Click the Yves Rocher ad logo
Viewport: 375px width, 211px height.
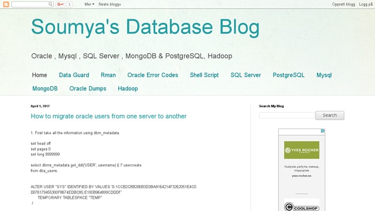coord(302,150)
